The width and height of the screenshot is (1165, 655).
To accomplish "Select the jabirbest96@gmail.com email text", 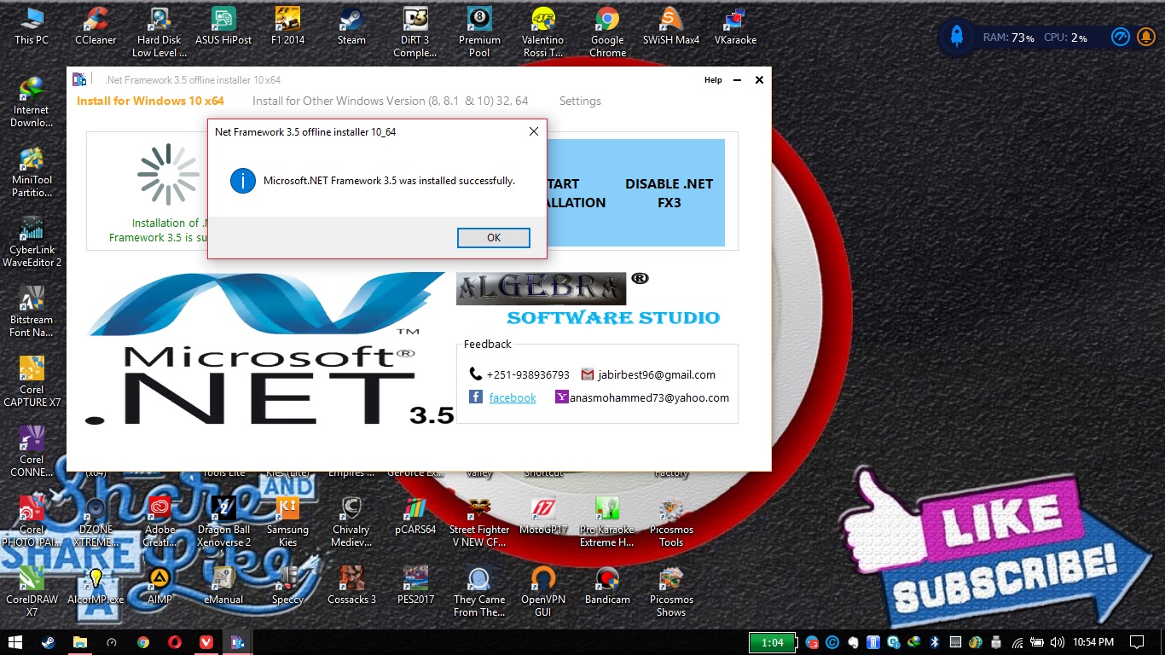I will point(656,374).
